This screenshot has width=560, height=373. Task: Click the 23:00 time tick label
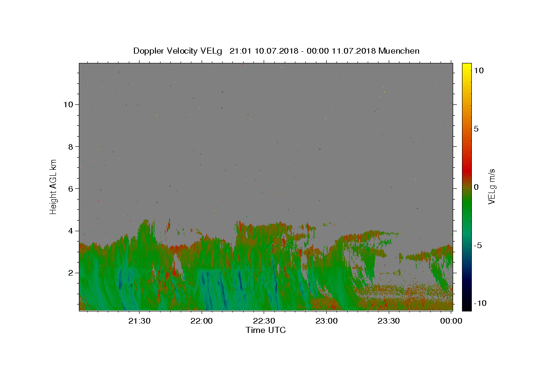[x=327, y=321]
